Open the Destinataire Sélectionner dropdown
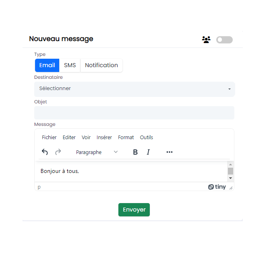Image resolution: width=271 pixels, height=259 pixels. 134,89
